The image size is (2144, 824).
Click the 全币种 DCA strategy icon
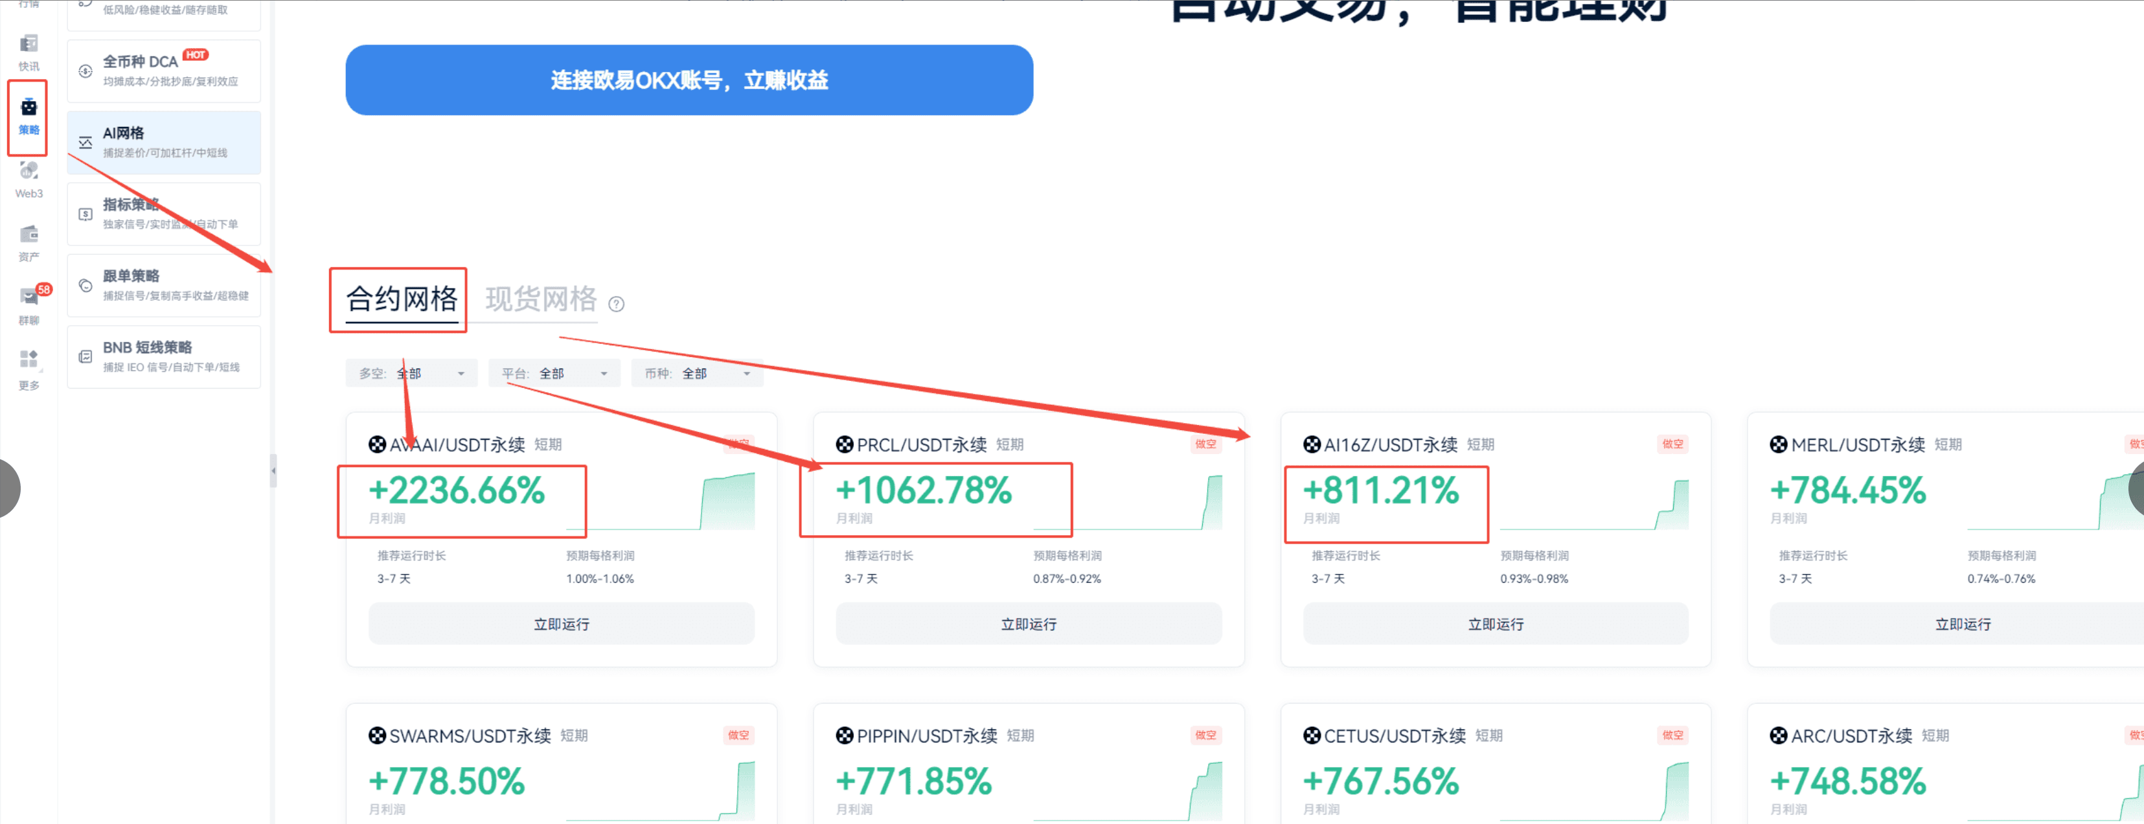tap(85, 71)
